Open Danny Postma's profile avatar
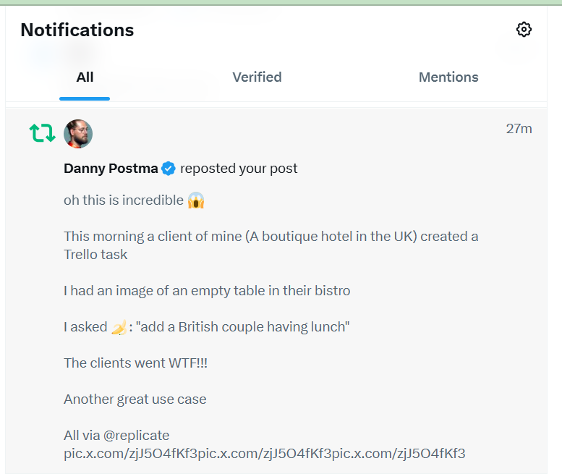The height and width of the screenshot is (474, 562). (78, 134)
